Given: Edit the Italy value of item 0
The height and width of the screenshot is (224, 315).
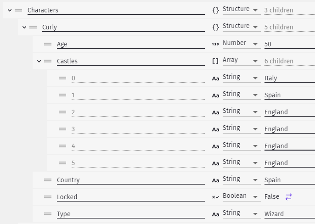Looking at the screenshot, I should coord(290,78).
